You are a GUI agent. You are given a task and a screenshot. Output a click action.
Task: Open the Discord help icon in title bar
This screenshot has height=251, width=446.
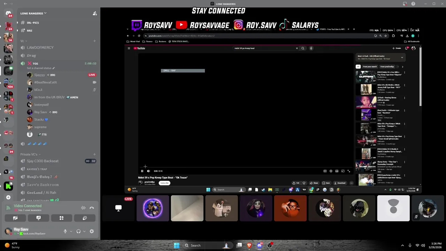(x=413, y=4)
